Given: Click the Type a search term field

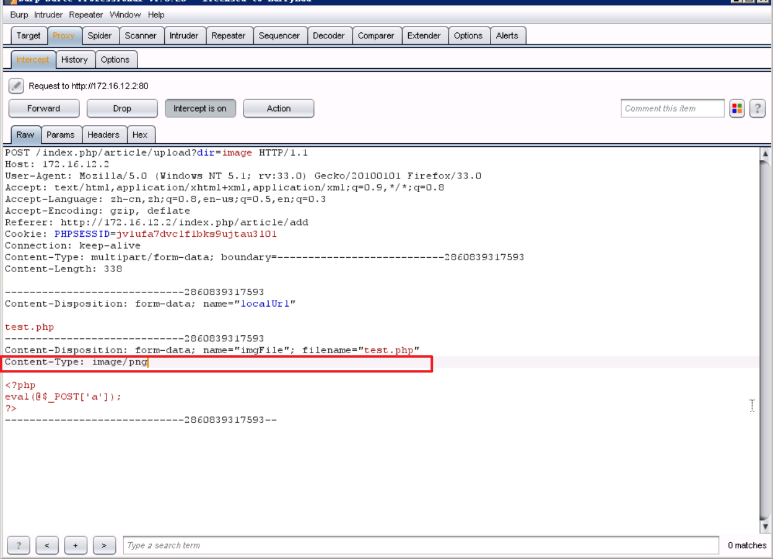Looking at the screenshot, I should (x=421, y=545).
